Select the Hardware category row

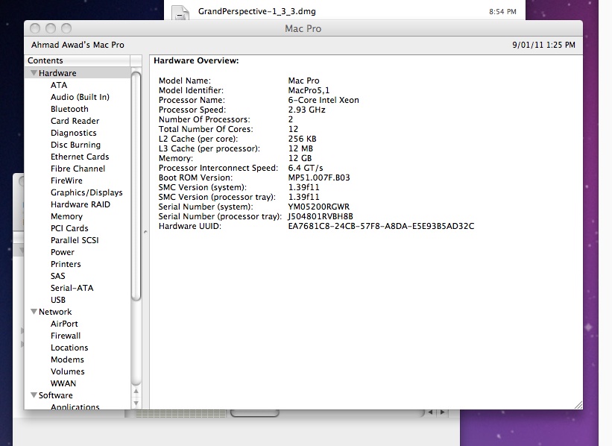click(78, 73)
